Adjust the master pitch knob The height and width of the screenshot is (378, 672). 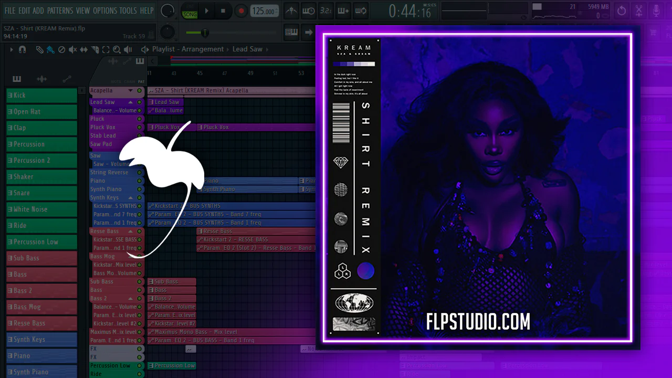[167, 32]
